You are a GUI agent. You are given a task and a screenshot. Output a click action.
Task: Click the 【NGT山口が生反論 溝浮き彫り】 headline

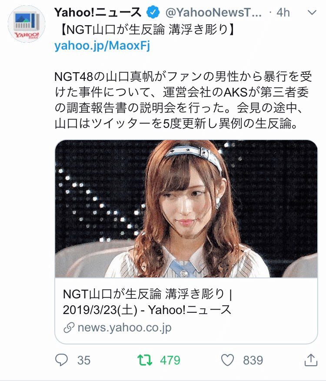(x=145, y=30)
